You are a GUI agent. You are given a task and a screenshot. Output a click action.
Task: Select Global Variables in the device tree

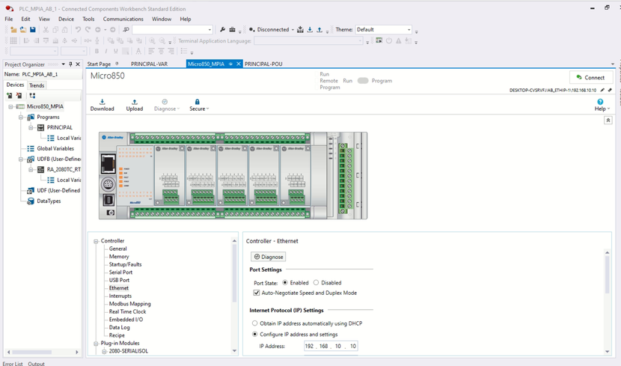[55, 148]
